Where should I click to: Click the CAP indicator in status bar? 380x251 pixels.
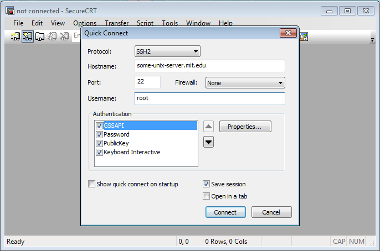pos(339,242)
